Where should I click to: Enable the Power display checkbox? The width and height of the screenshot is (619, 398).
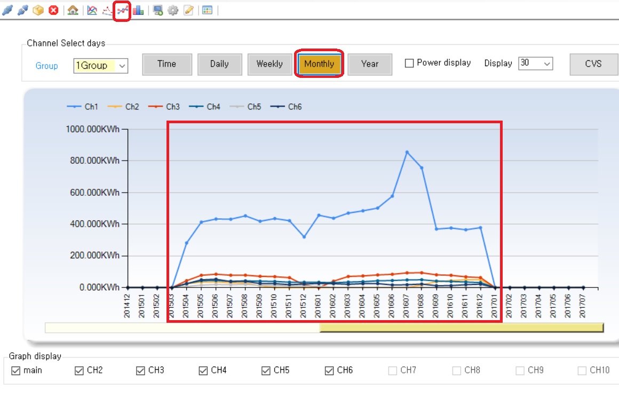(x=409, y=63)
